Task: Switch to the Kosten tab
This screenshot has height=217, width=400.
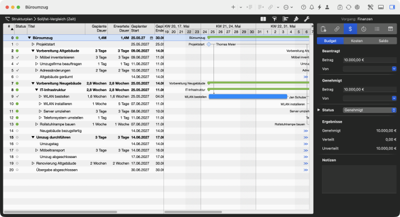Action: coord(357,41)
